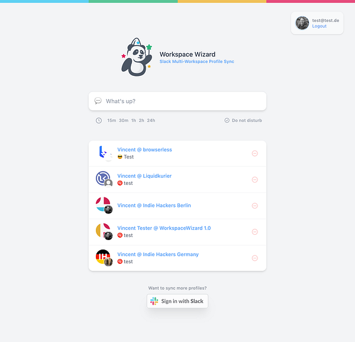Viewport: 355px width, 342px height.
Task: Choose the 1h status duration
Action: pos(134,120)
